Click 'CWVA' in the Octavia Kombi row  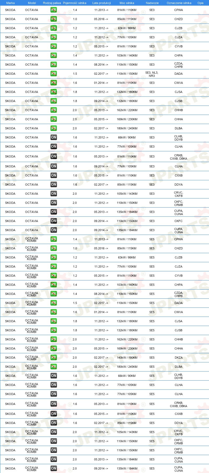click(x=179, y=312)
